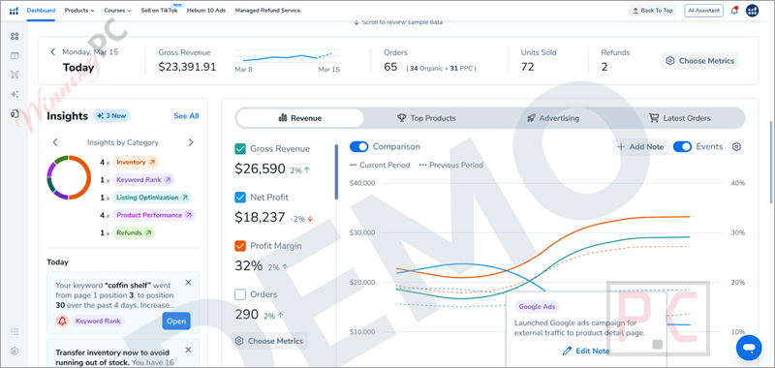Viewport: 775px width, 368px height.
Task: Uncheck the Gross Revenue checkbox
Action: coord(240,149)
